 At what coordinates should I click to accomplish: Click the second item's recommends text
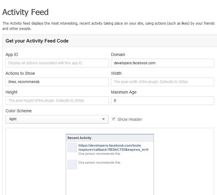coord(100,162)
